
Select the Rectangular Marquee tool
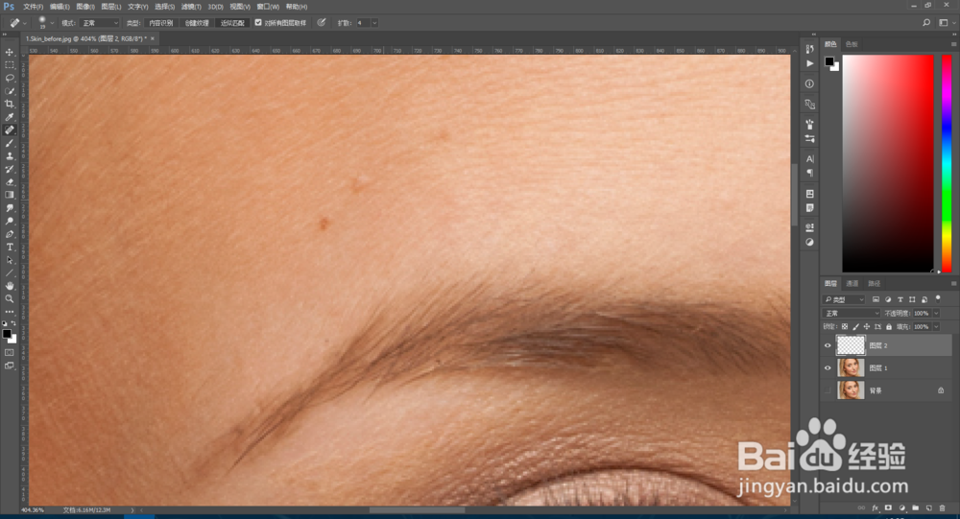10,65
